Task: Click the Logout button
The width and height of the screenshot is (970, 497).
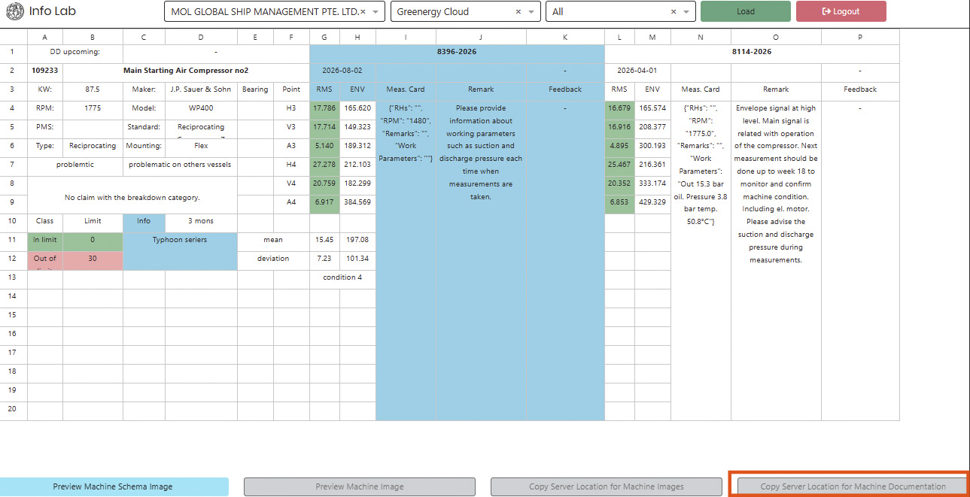Action: (841, 11)
